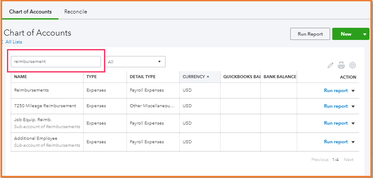
Task: Open the All filter dropdown
Action: 135,62
